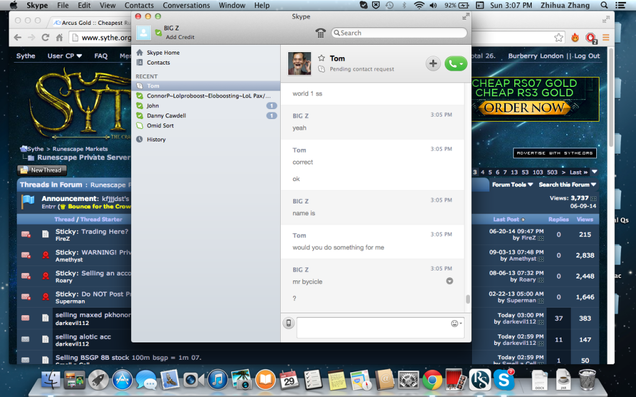636x397 pixels.
Task: Open the Chrome hamburger menu
Action: [606, 38]
